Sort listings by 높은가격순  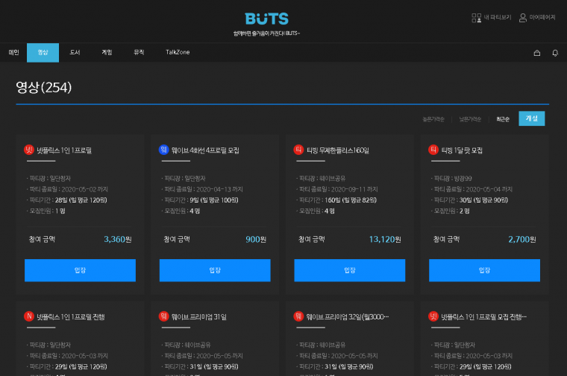tap(433, 119)
